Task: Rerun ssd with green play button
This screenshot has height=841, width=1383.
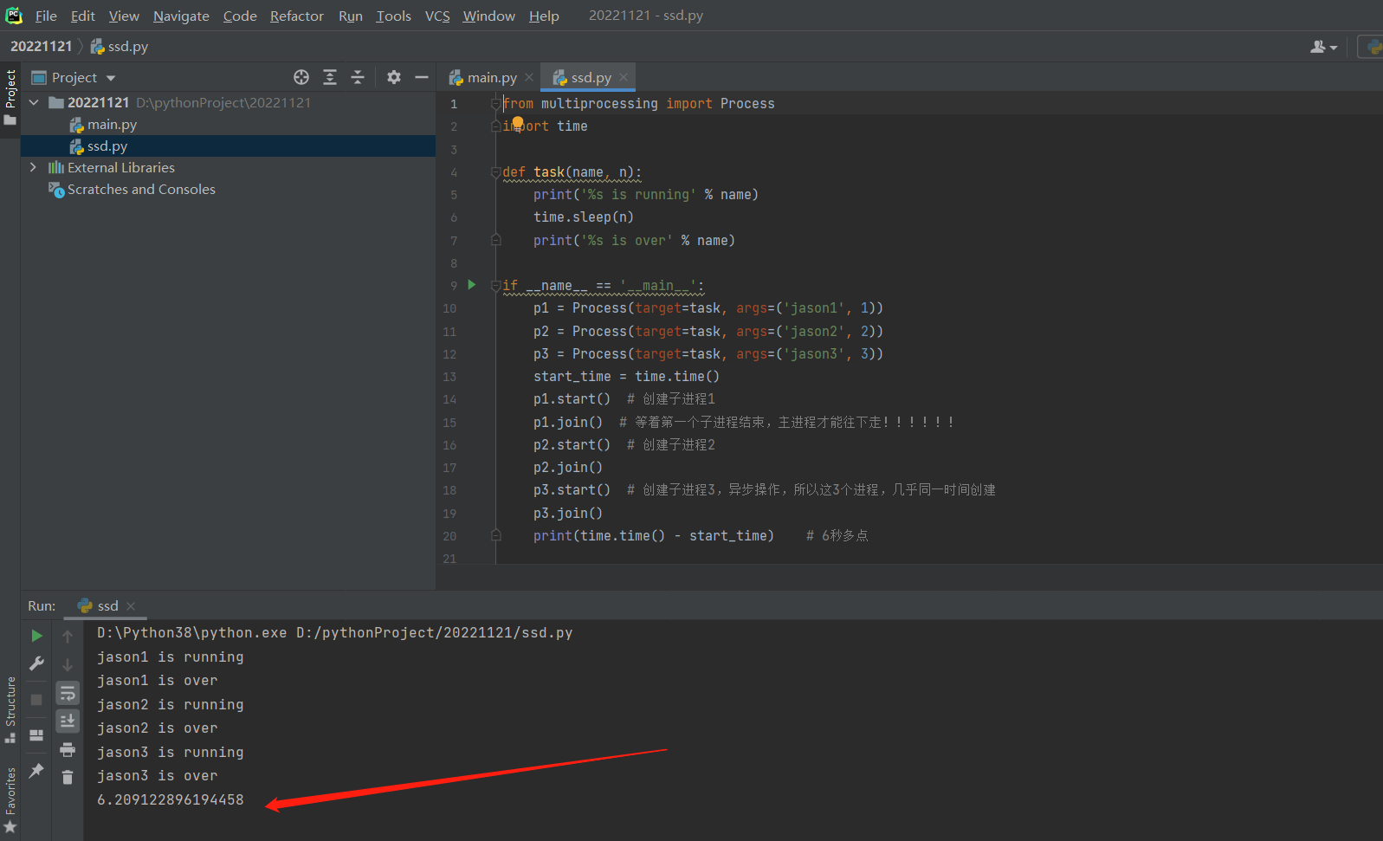Action: (x=36, y=636)
